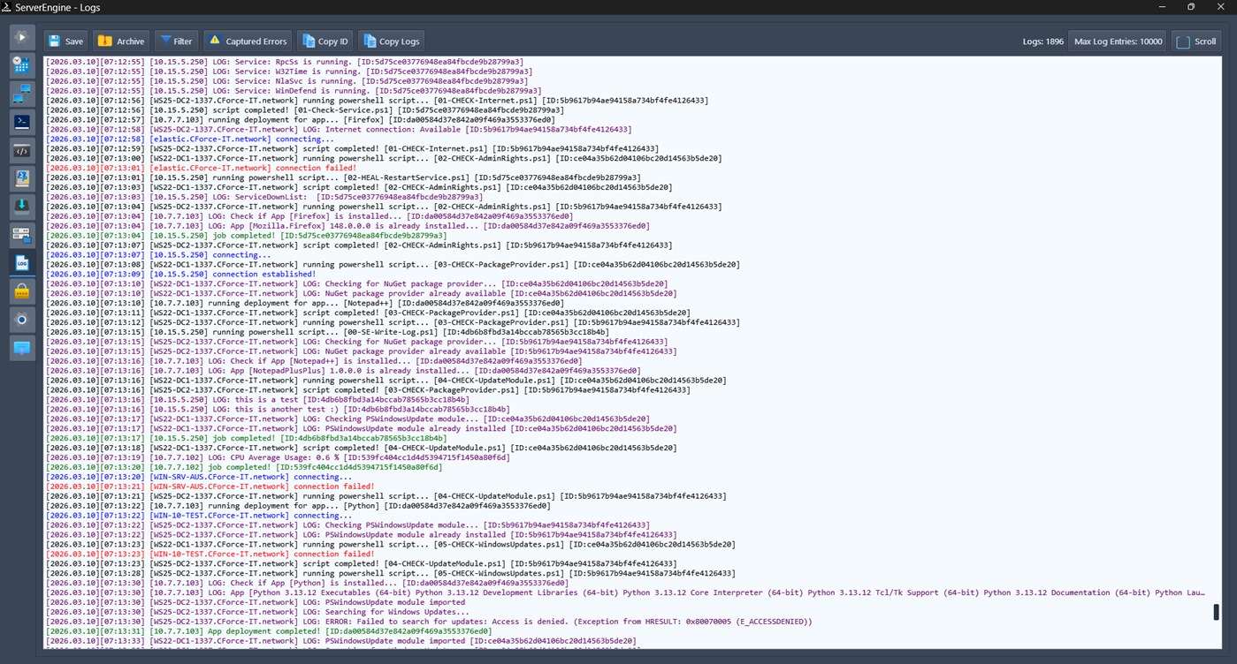This screenshot has width=1237, height=664.
Task: Open the PowerShell console sidebar icon
Action: click(x=22, y=122)
